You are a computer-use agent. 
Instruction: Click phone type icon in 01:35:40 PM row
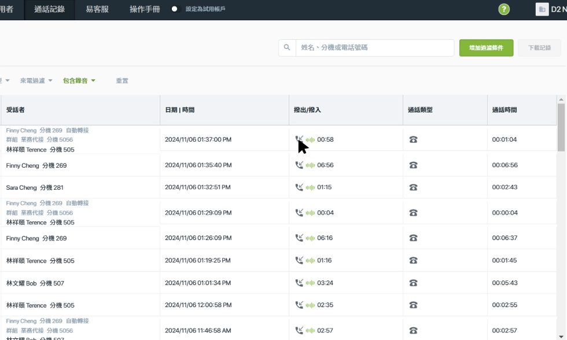coord(413,165)
